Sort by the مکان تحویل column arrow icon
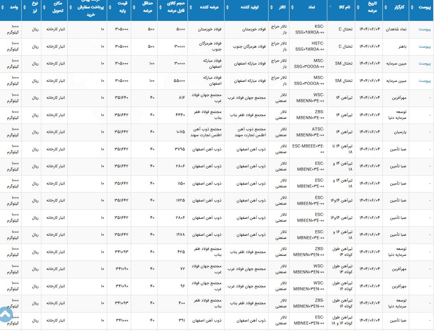This screenshot has height=331, width=434. [x=44, y=7]
